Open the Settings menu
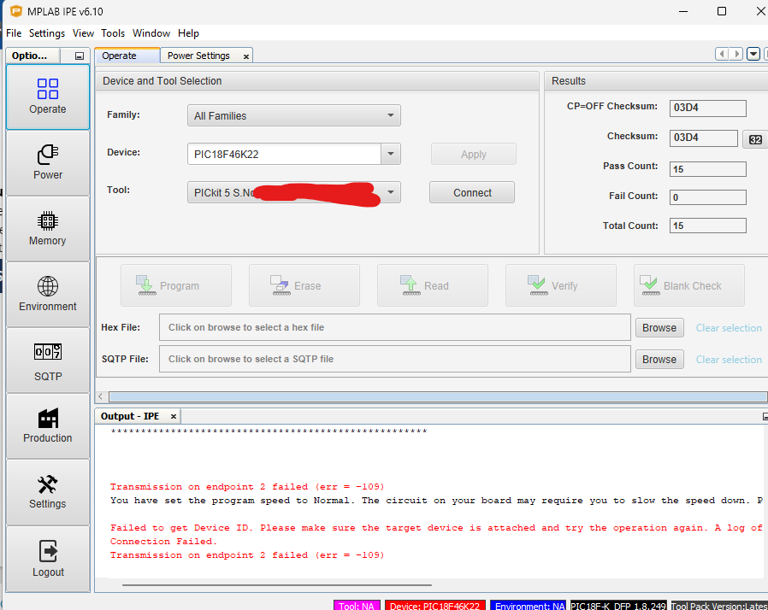This screenshot has width=768, height=610. (47, 33)
